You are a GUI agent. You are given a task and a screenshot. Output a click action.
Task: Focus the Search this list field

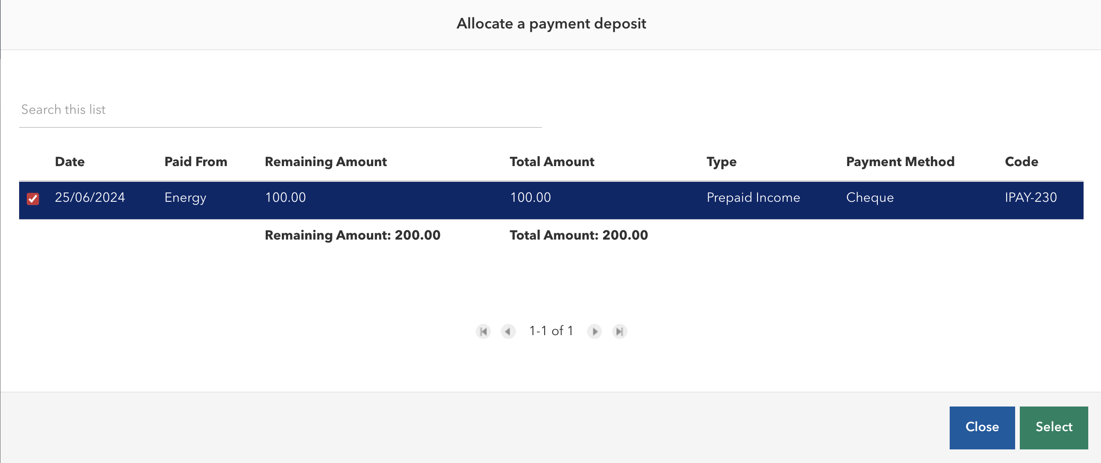point(281,110)
